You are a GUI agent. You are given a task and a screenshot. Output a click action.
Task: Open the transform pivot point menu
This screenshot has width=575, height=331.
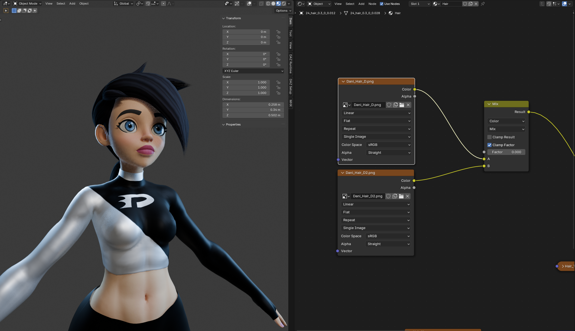pyautogui.click(x=140, y=4)
